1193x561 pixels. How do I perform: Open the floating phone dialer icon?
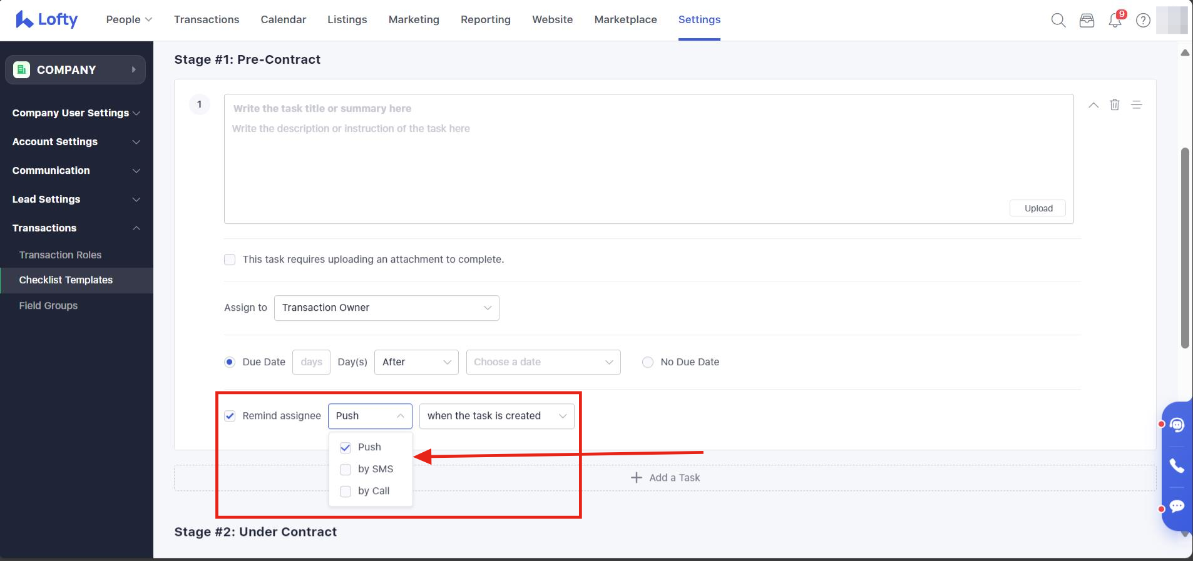coord(1177,466)
